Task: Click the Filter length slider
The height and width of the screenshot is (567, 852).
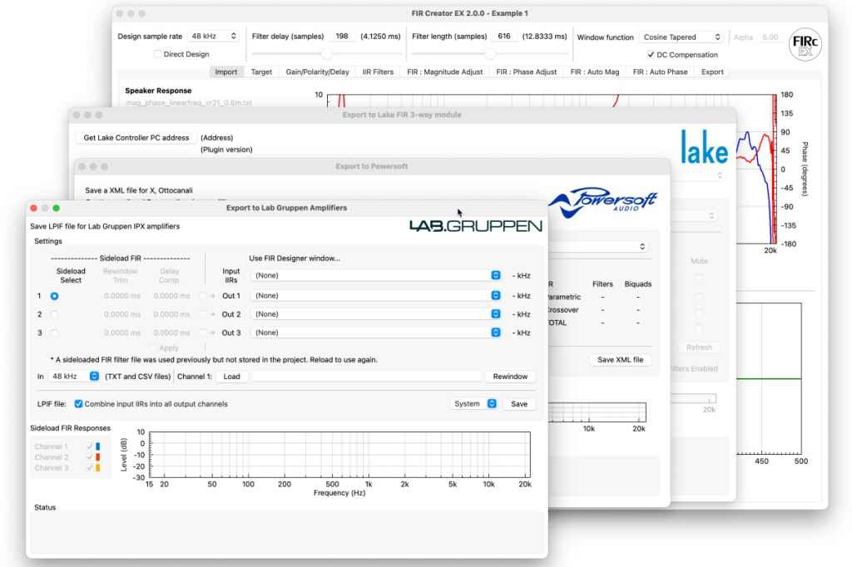Action: coord(489,53)
